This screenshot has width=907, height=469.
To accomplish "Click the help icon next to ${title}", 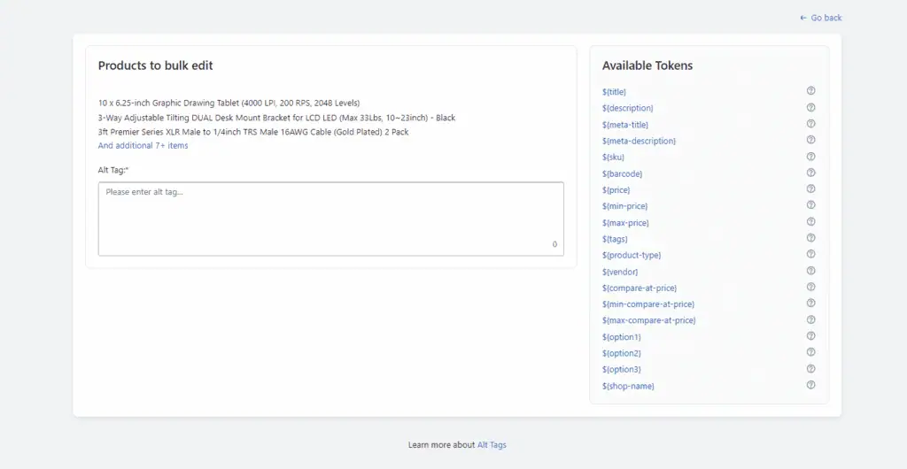I will point(810,91).
